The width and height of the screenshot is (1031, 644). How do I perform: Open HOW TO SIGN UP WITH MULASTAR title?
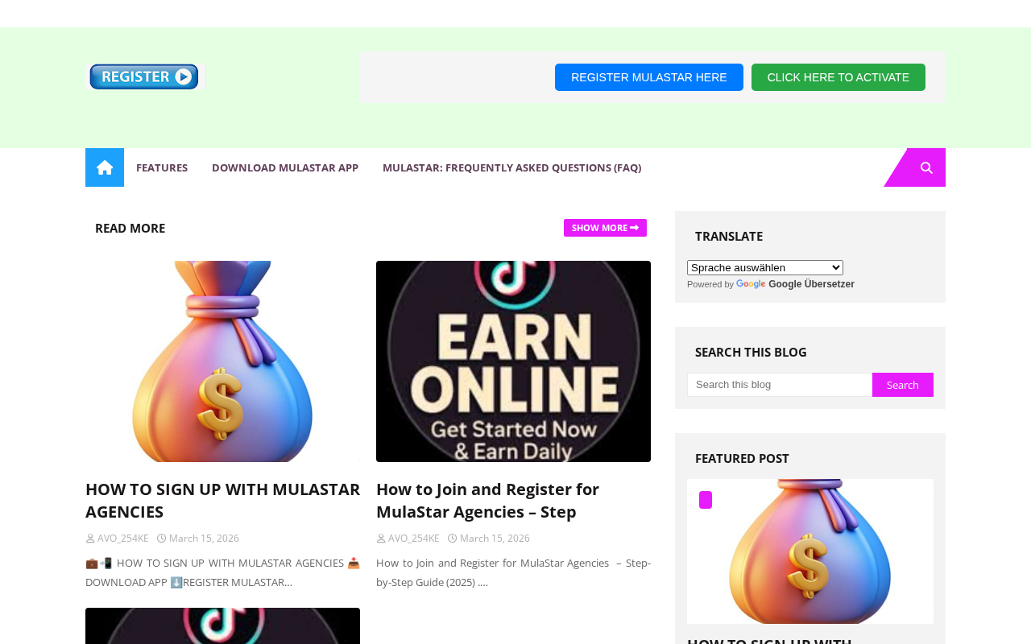click(222, 500)
